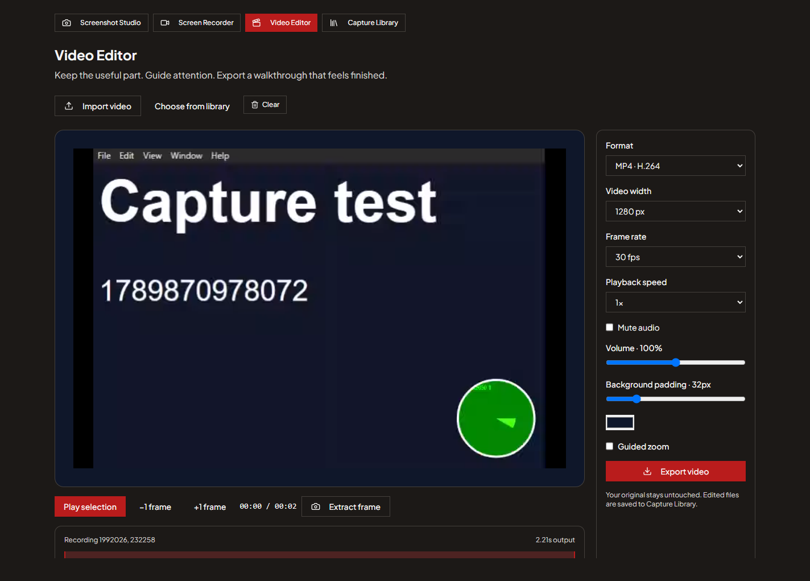Viewport: 810px width, 581px height.
Task: Open the Format dropdown showing MP4 · H.264
Action: [676, 166]
